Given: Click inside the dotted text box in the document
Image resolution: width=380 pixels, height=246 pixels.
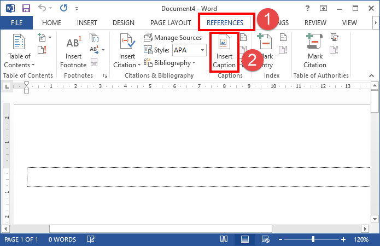Looking at the screenshot, I should 197,177.
